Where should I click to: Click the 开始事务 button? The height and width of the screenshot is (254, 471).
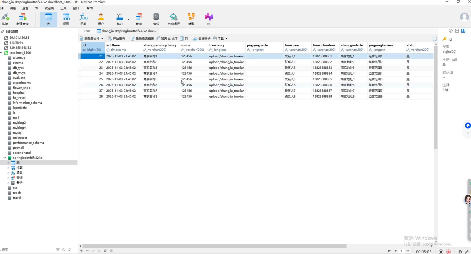(x=116, y=39)
